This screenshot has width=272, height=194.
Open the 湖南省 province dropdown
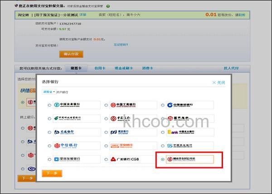click(x=49, y=92)
